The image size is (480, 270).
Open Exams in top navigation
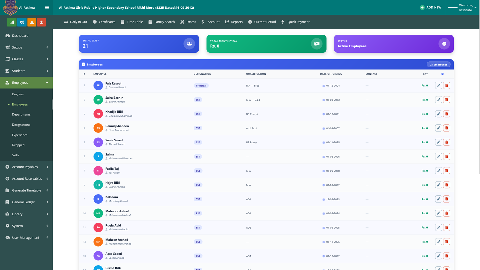(x=188, y=22)
